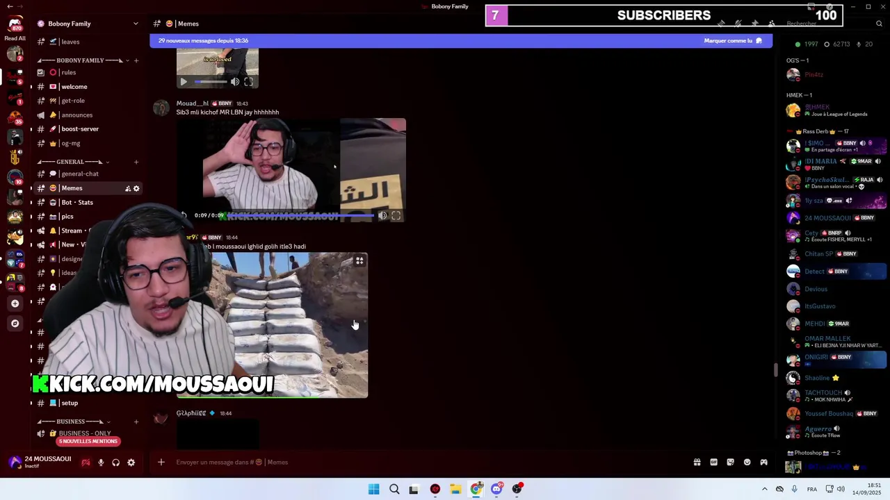The image size is (890, 500).
Task: Open the Bobony Family server dropdown menu
Action: (136, 24)
